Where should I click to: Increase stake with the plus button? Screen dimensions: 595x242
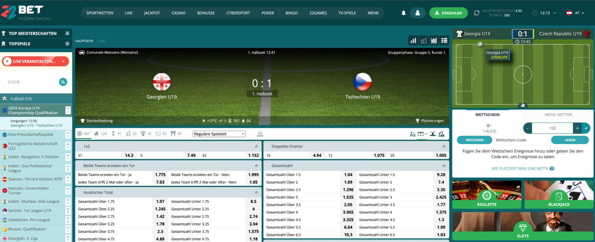click(x=578, y=128)
